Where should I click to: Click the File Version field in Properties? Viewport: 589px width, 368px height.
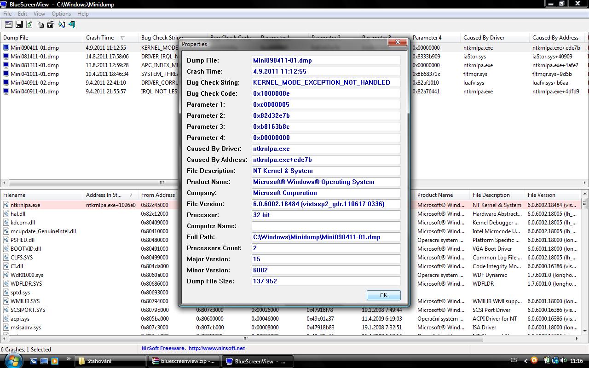326,204
